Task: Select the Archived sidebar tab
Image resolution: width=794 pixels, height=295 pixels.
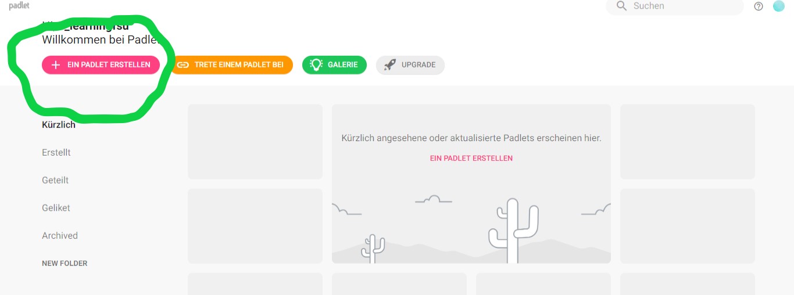Action: pyautogui.click(x=60, y=236)
